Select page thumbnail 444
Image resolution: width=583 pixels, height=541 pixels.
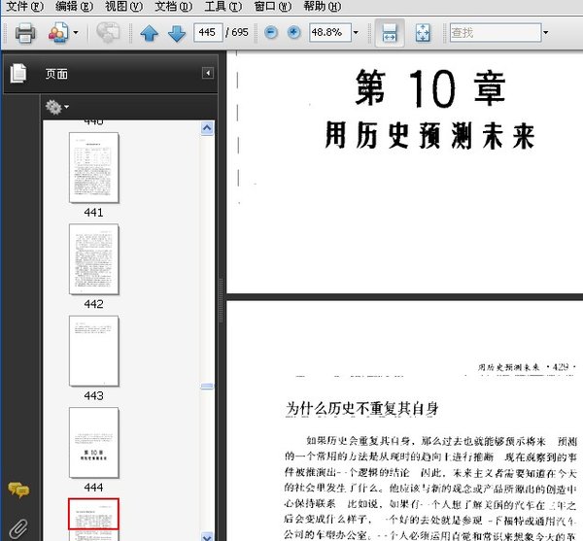93,443
